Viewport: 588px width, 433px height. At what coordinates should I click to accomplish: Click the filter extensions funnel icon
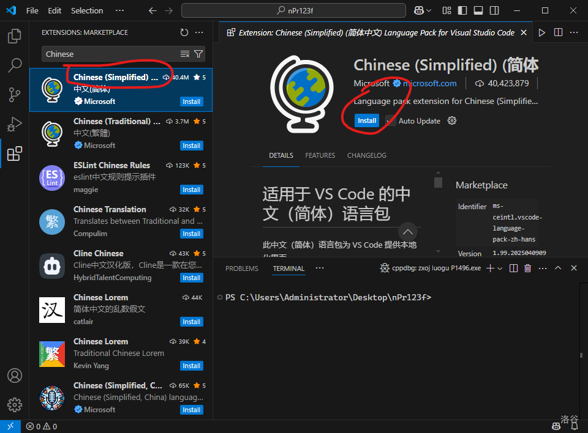point(198,54)
